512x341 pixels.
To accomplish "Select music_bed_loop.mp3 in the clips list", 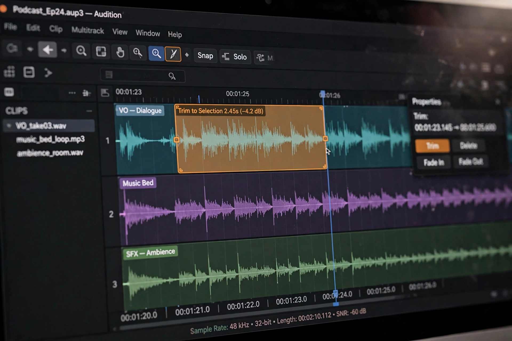I will [x=50, y=139].
